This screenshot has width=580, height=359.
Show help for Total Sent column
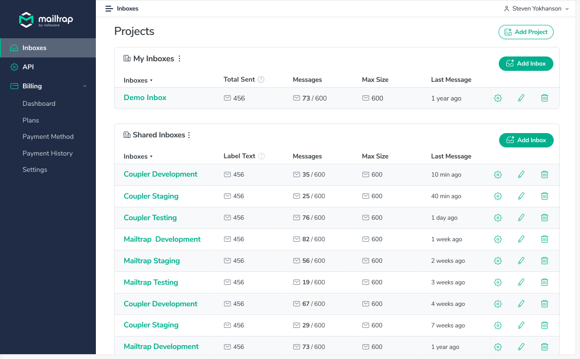[x=261, y=79]
